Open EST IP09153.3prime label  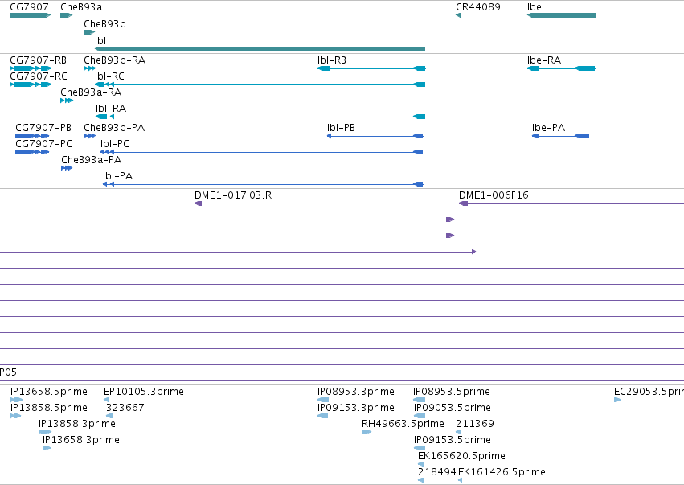(x=356, y=408)
